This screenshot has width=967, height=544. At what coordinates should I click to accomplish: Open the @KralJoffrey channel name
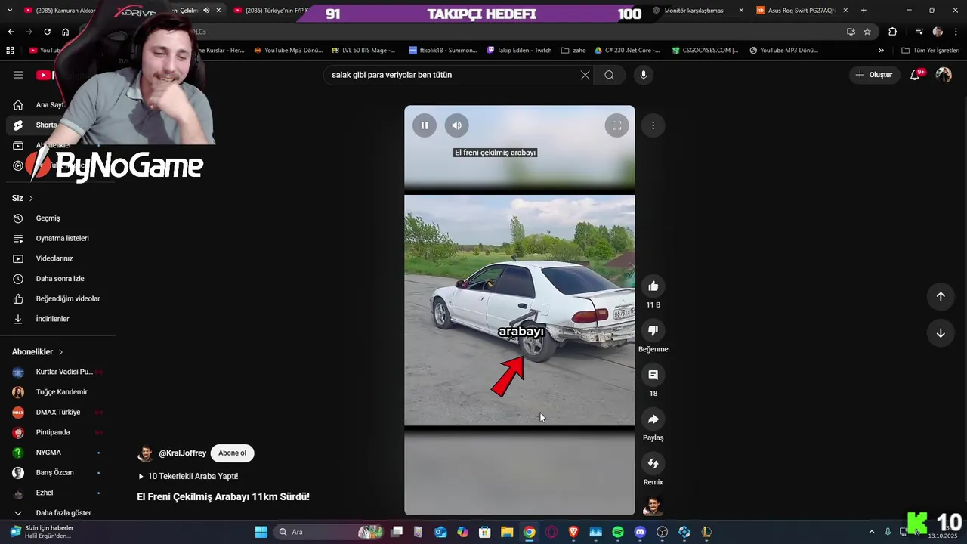(x=182, y=453)
